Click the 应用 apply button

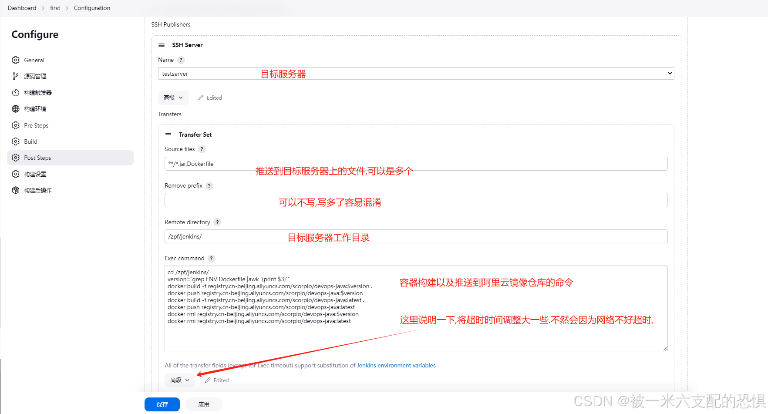click(204, 404)
